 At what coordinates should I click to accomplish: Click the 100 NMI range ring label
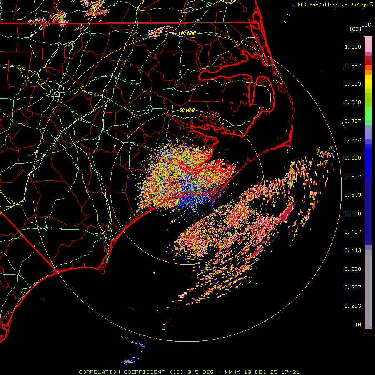pyautogui.click(x=187, y=33)
